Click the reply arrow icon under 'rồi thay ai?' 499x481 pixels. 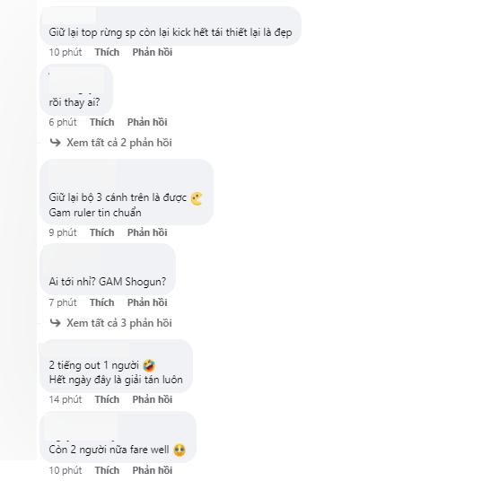[x=56, y=143]
